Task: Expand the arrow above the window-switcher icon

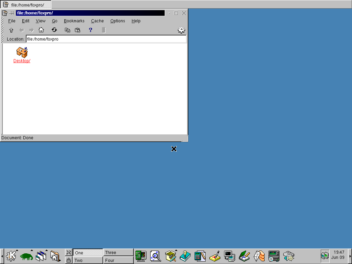Action: pos(46,250)
